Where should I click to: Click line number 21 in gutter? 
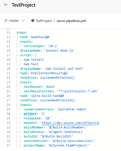[x=9, y=73]
